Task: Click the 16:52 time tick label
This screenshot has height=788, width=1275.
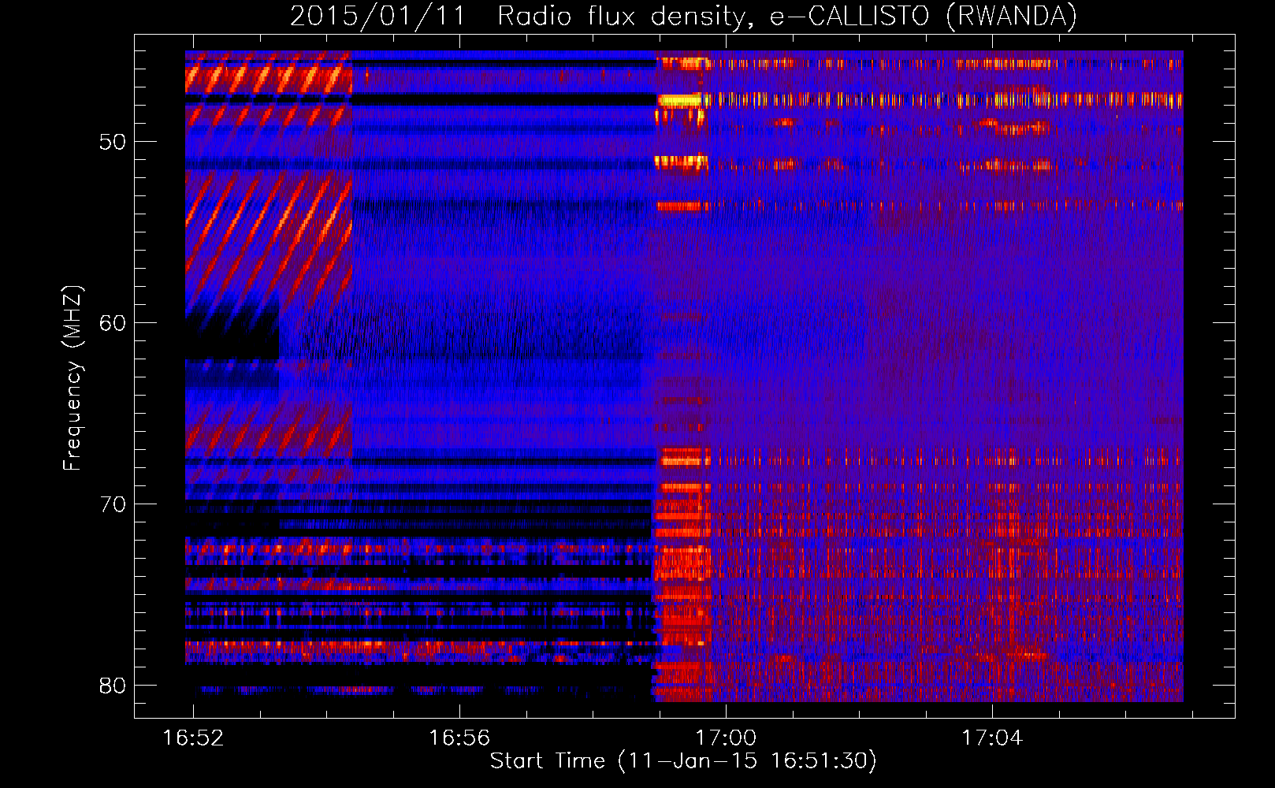Action: pyautogui.click(x=193, y=738)
